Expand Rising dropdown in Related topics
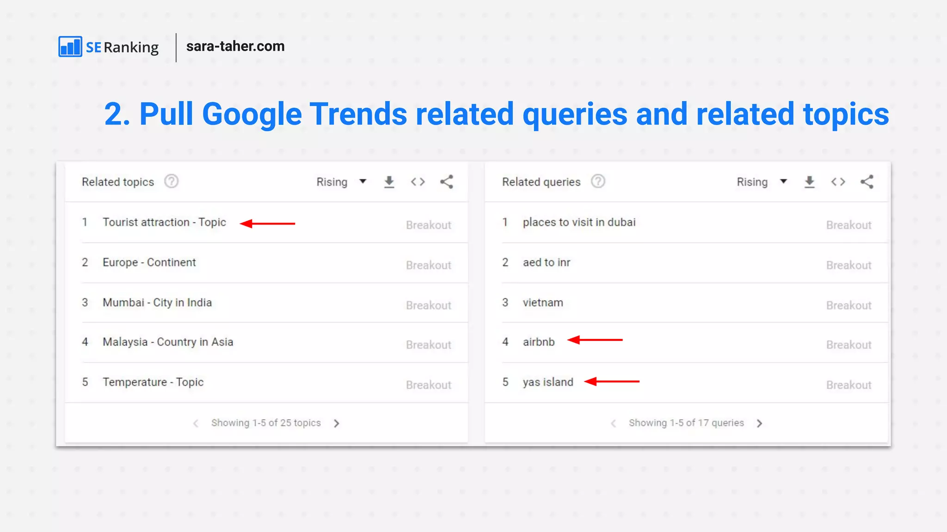Image resolution: width=947 pixels, height=532 pixels. (x=341, y=182)
